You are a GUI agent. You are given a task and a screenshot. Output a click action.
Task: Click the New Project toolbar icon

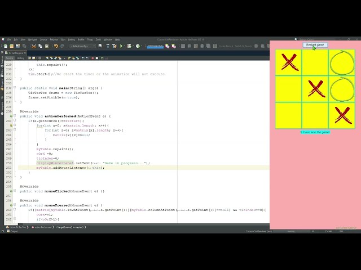point(11,46)
